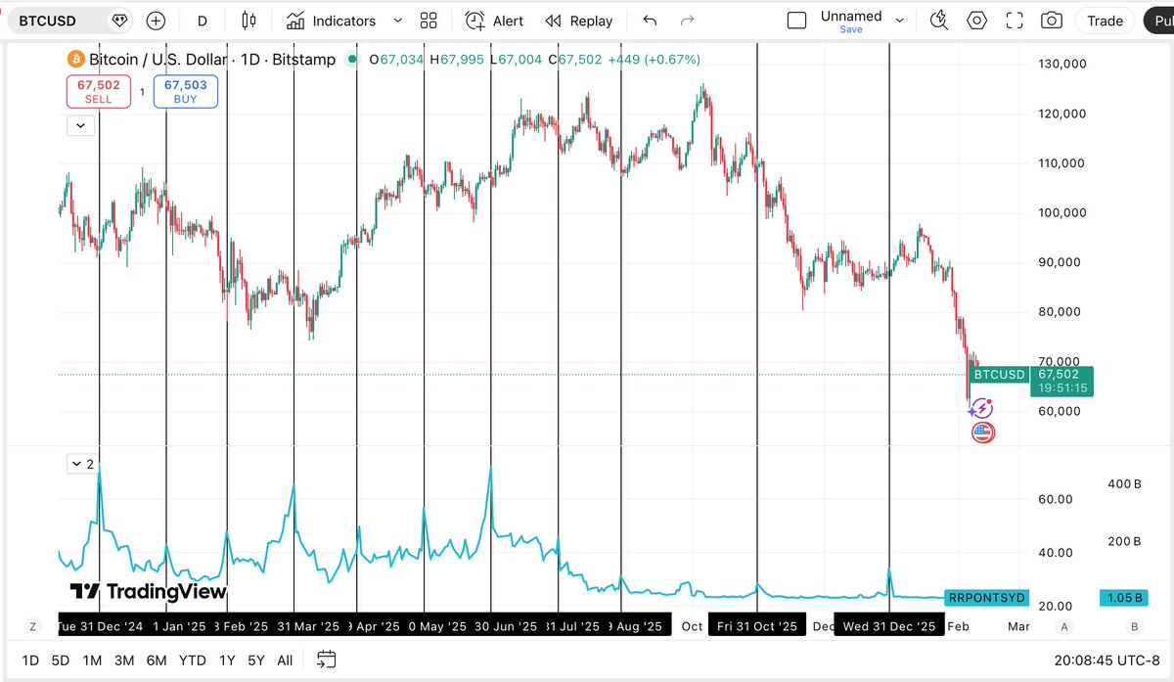Select the 1M time range

92,660
